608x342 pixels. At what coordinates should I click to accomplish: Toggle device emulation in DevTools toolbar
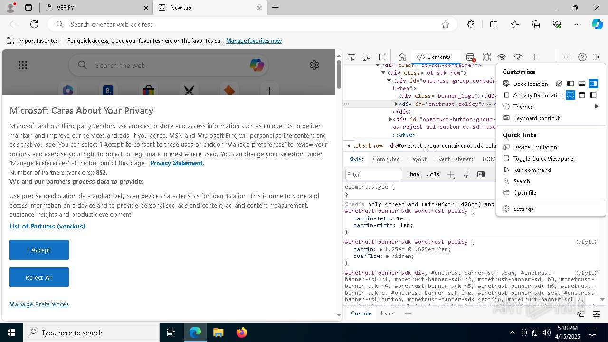pyautogui.click(x=367, y=57)
